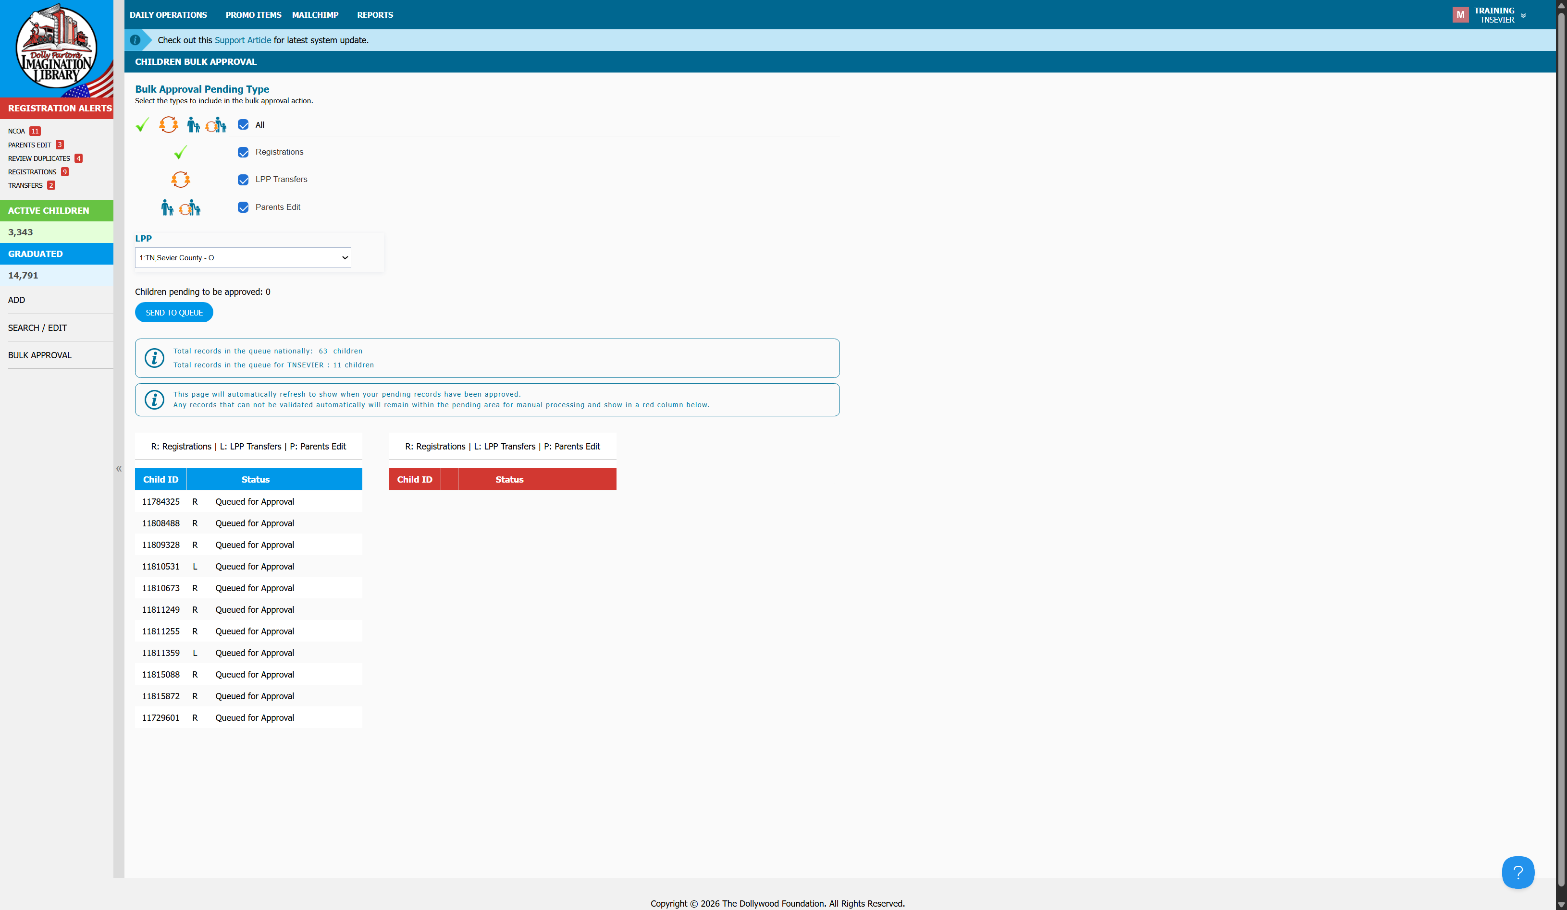Click the red M user avatar
The width and height of the screenshot is (1567, 910).
click(1460, 15)
